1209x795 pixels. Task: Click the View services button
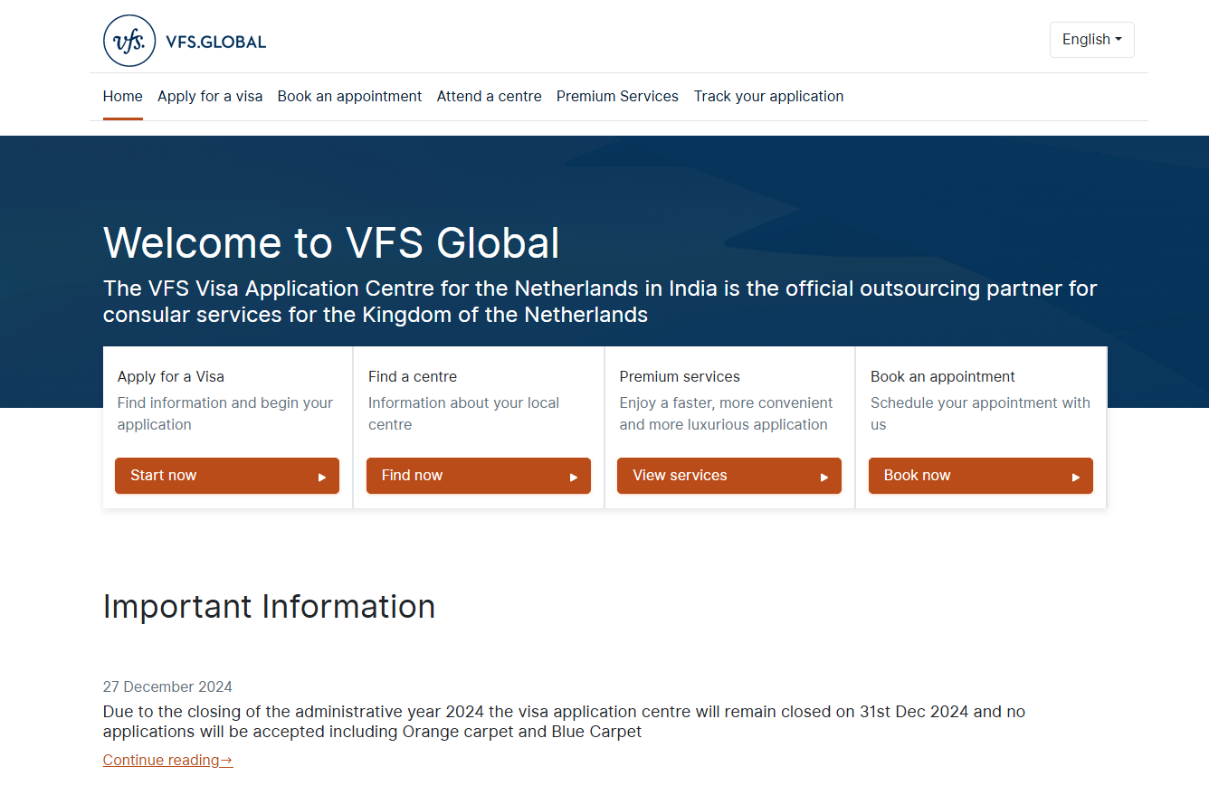pos(729,476)
